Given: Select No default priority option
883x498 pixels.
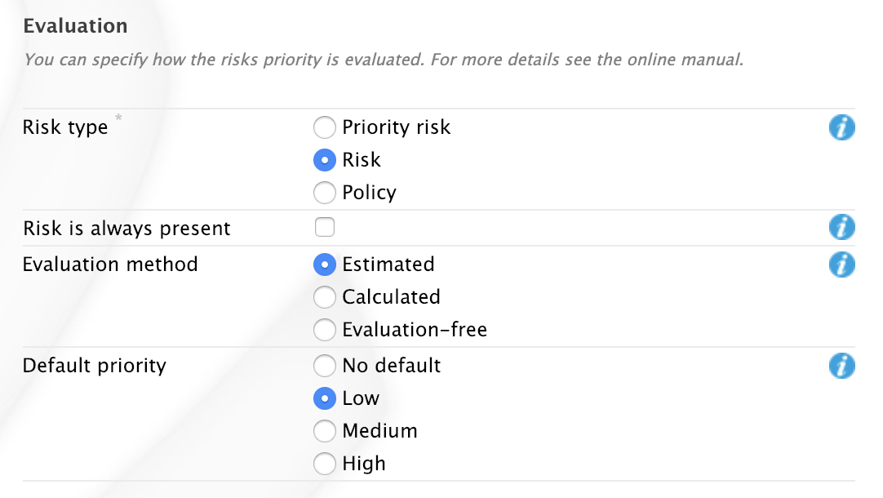Looking at the screenshot, I should 325,366.
